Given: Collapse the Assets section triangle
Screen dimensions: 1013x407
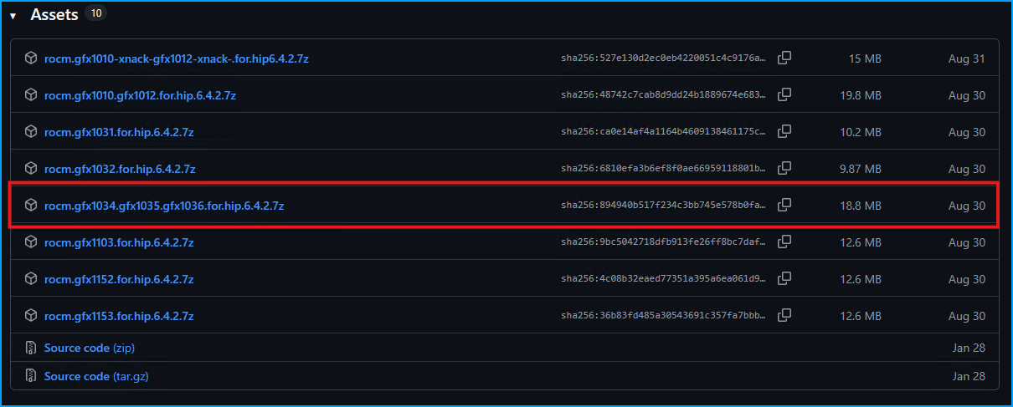Looking at the screenshot, I should click(x=13, y=16).
